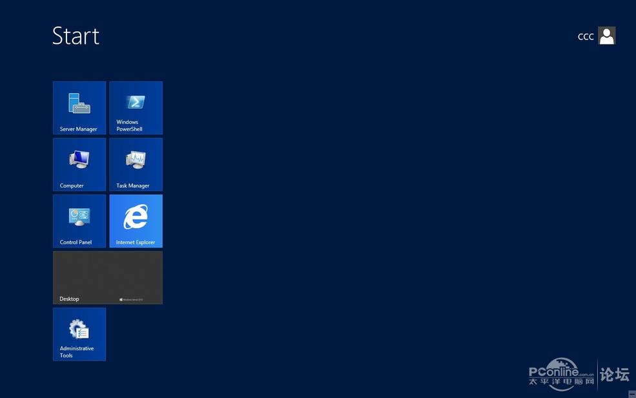The width and height of the screenshot is (636, 398).
Task: Start Task Manager from its tile
Action: [136, 164]
